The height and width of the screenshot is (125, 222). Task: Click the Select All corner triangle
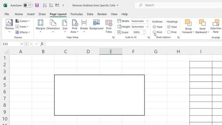[6, 51]
